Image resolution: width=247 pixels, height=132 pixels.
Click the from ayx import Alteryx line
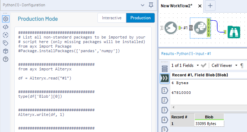click(45, 69)
